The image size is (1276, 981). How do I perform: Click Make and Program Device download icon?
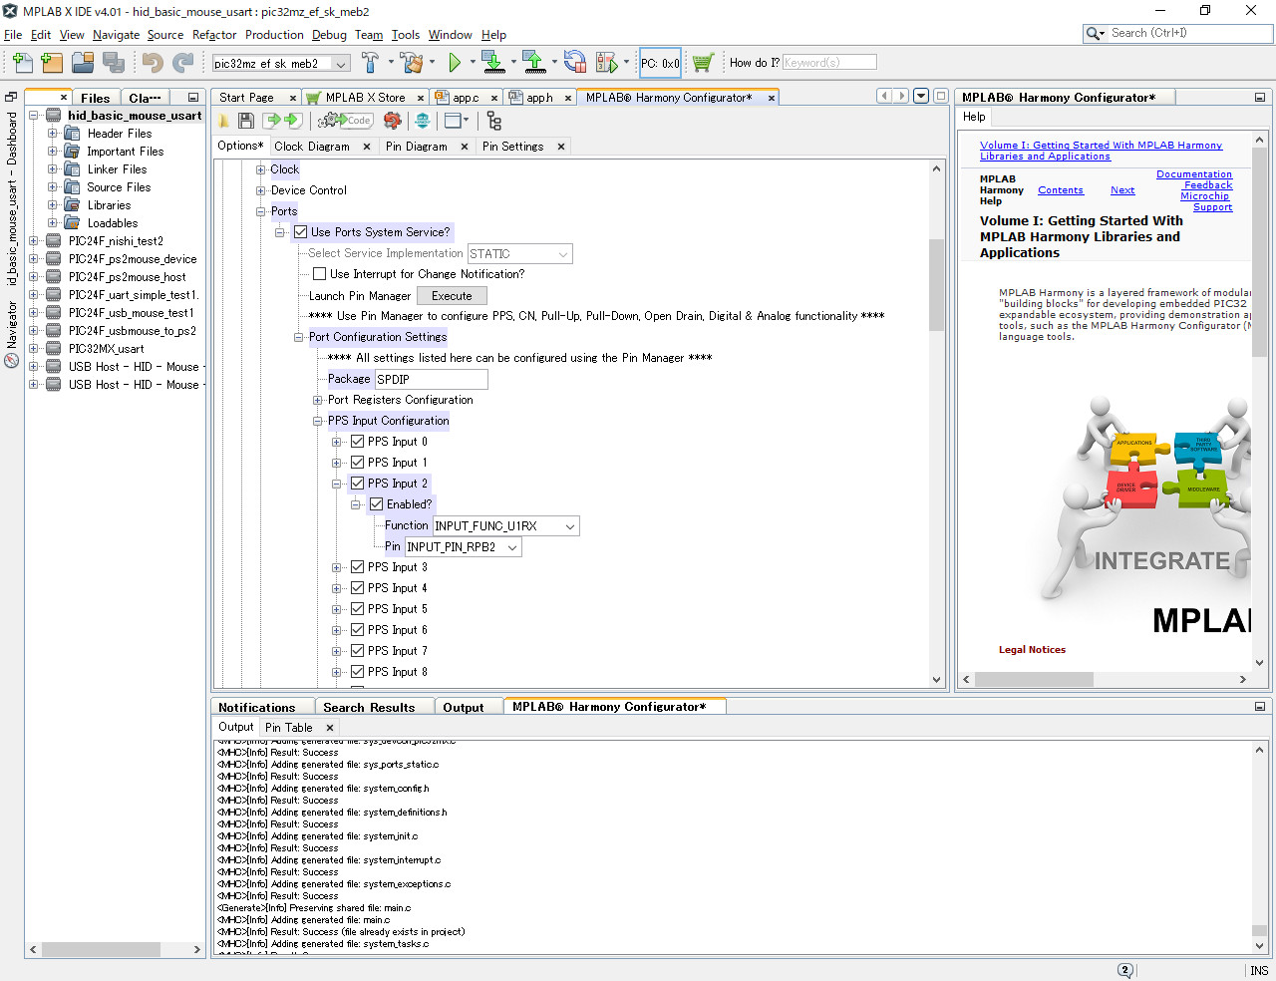point(493,63)
